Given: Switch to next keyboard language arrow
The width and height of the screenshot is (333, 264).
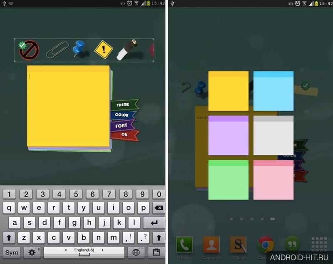Looking at the screenshot, I should (102, 250).
